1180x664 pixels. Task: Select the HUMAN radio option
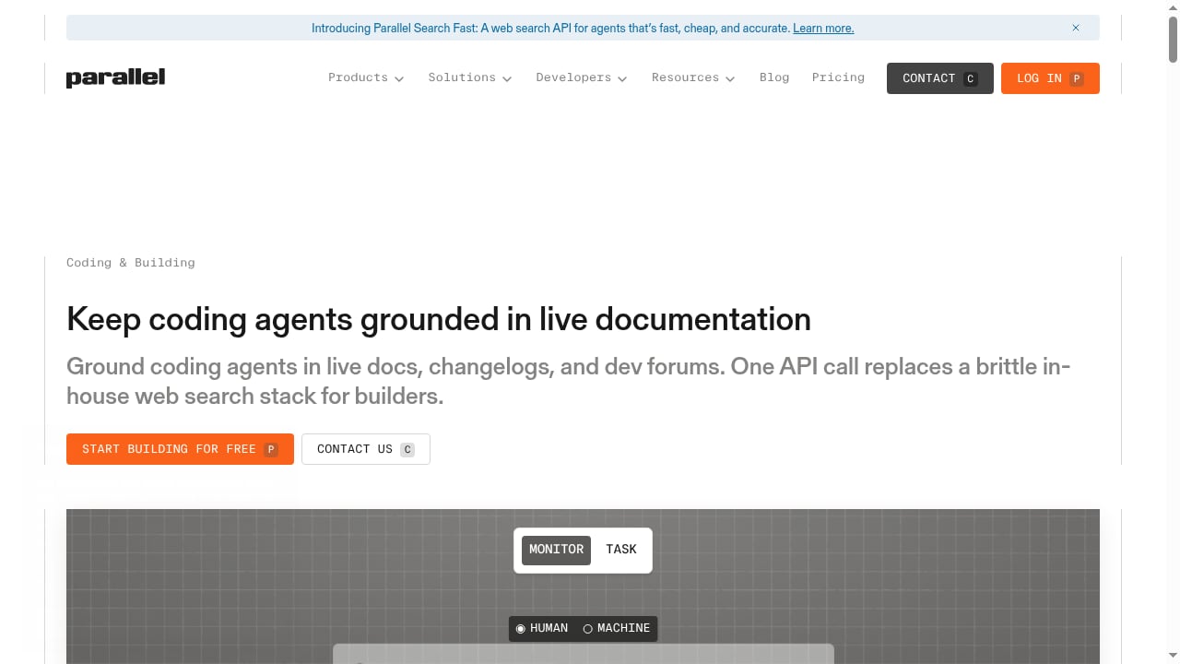(542, 628)
